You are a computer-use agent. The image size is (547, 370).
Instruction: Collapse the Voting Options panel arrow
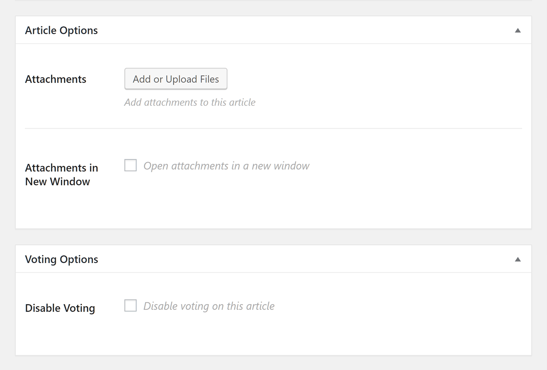coord(518,259)
